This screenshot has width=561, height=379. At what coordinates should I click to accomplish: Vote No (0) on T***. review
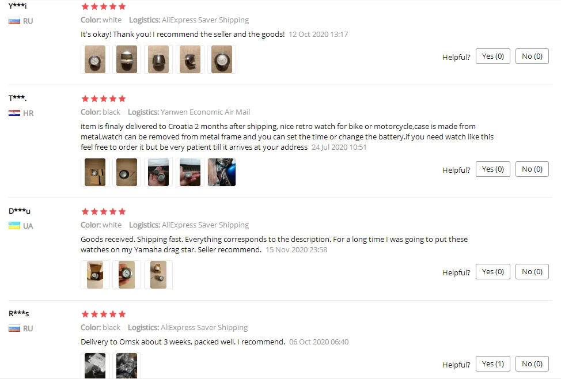pos(532,169)
